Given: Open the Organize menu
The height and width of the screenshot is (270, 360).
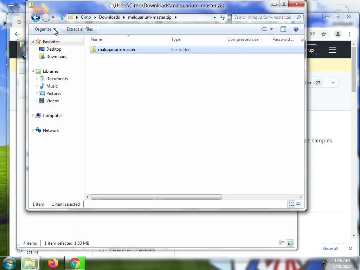Looking at the screenshot, I should coord(45,29).
